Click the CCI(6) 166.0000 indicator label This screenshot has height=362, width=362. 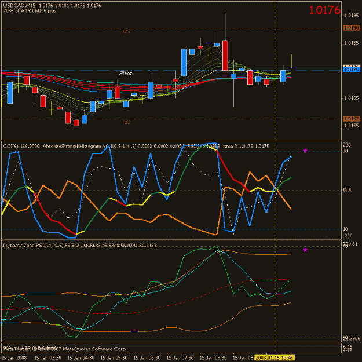[21, 147]
